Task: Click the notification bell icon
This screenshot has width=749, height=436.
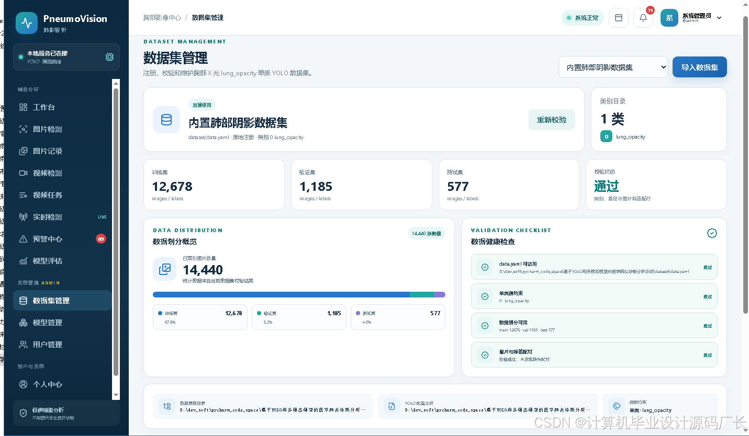Action: coord(643,18)
